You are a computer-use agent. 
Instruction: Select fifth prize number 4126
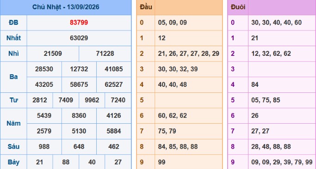click(x=114, y=115)
